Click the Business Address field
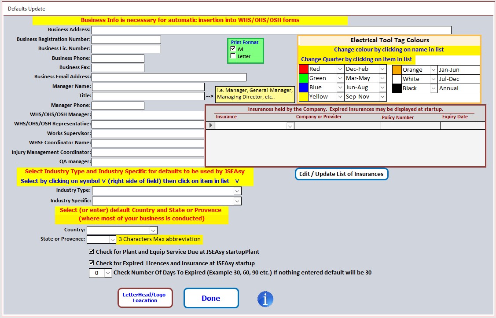The width and height of the screenshot is (496, 318). (x=272, y=30)
